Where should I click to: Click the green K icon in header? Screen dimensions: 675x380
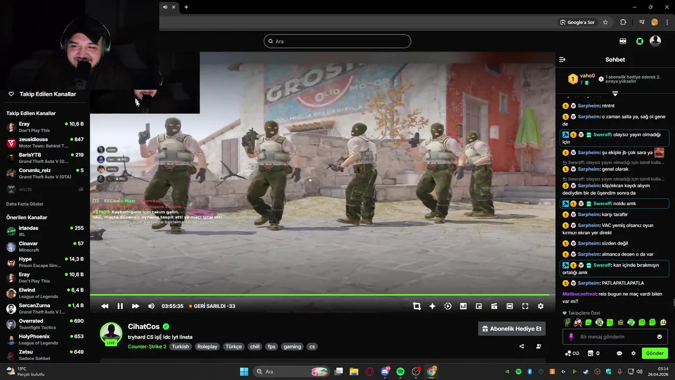click(640, 41)
